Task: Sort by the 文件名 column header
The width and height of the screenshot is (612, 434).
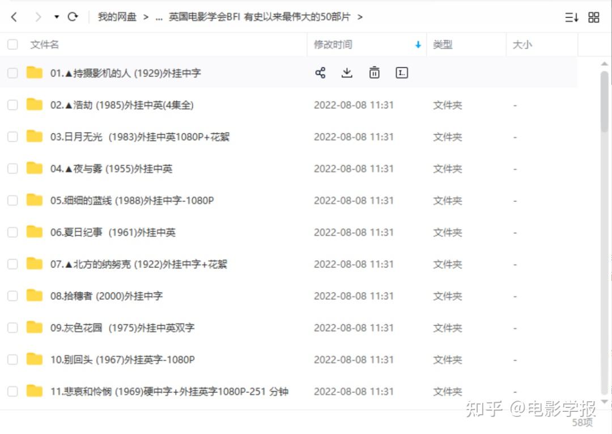Action: [45, 45]
